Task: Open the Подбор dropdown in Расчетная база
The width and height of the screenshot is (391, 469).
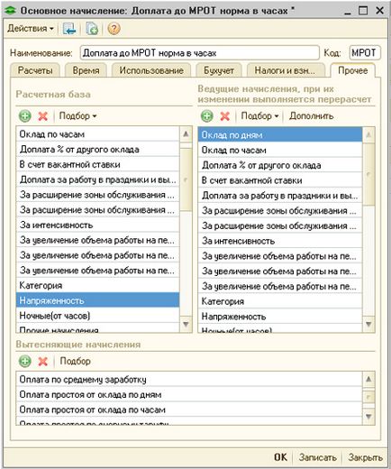Action: click(x=77, y=115)
